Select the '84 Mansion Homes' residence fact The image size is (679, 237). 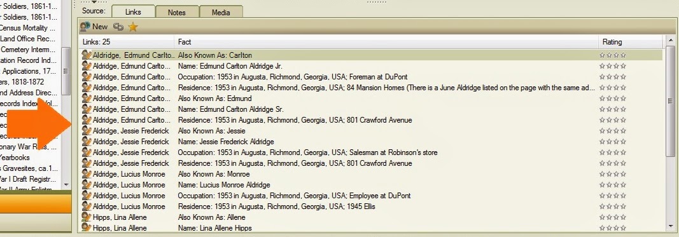coord(386,88)
